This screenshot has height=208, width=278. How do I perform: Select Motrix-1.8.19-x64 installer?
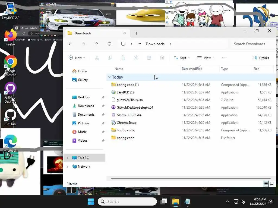[x=191, y=115]
